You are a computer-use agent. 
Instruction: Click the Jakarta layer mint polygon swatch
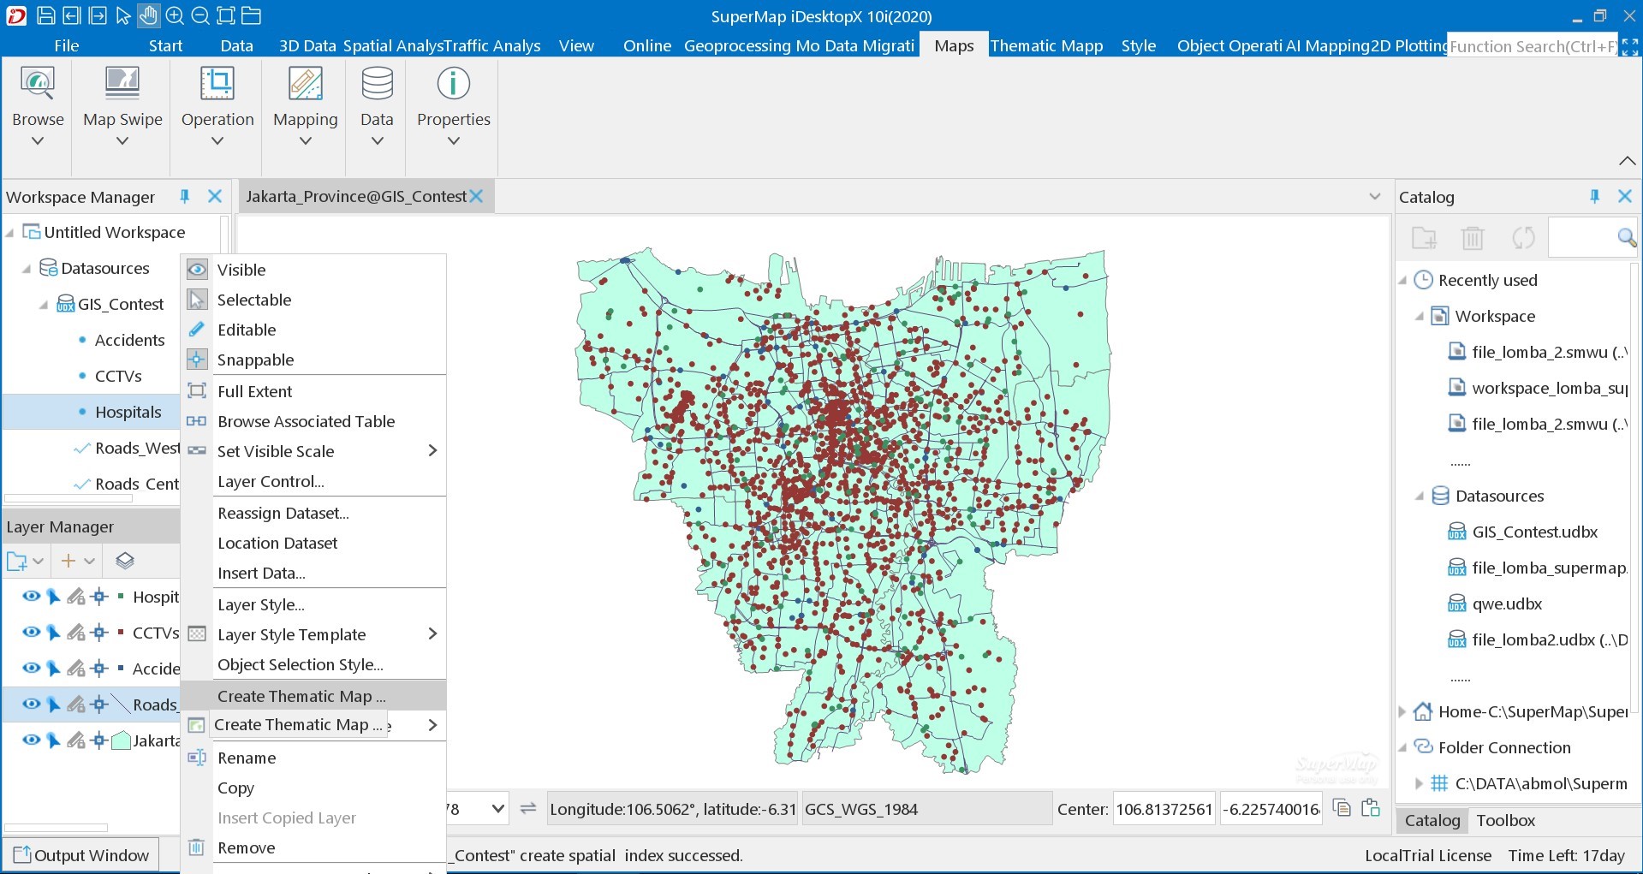tap(121, 740)
